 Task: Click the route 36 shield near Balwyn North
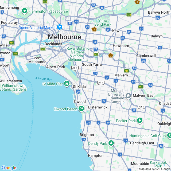tap(158, 18)
